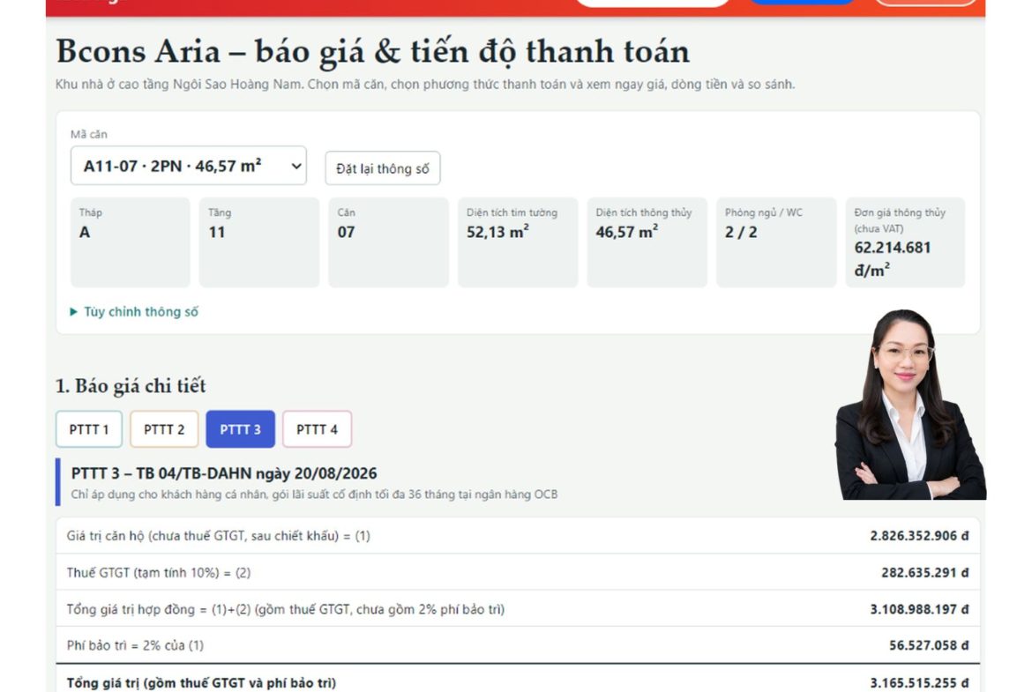
Task: Click the total amount 3.165.515.255 đ
Action: [x=919, y=683]
